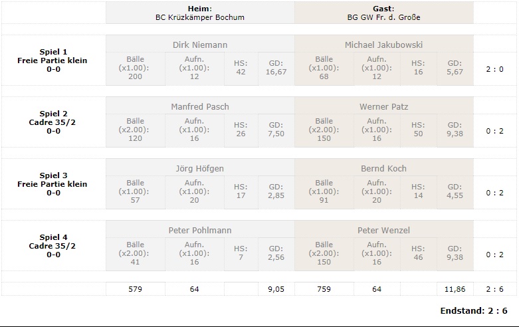Click player name Dirk Niemann
This screenshot has height=327, width=519.
tap(199, 45)
